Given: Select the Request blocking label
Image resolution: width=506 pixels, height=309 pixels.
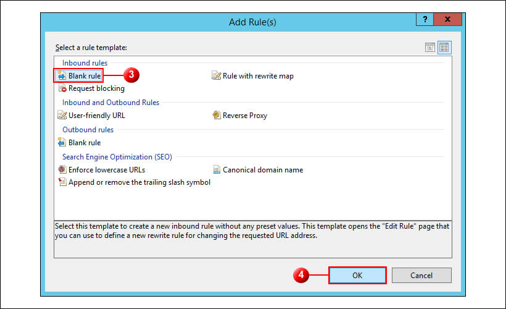Looking at the screenshot, I should [x=96, y=88].
